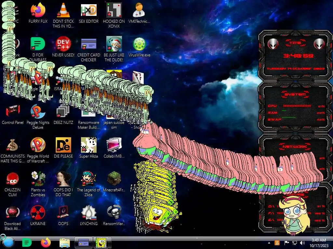Image resolution: width=333 pixels, height=249 pixels.
Task: Click the NETWORK widget header
Action: (x=295, y=146)
